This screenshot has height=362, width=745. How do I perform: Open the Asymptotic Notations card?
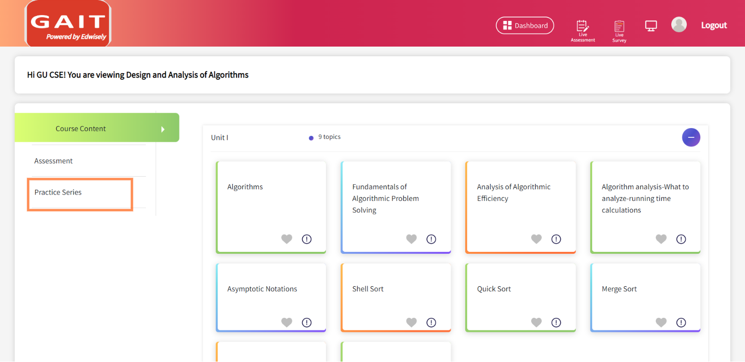(271, 297)
